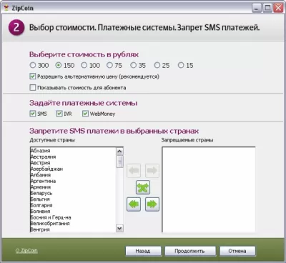Select the 150 rubles price option
This screenshot has width=286, height=263.
click(59, 65)
